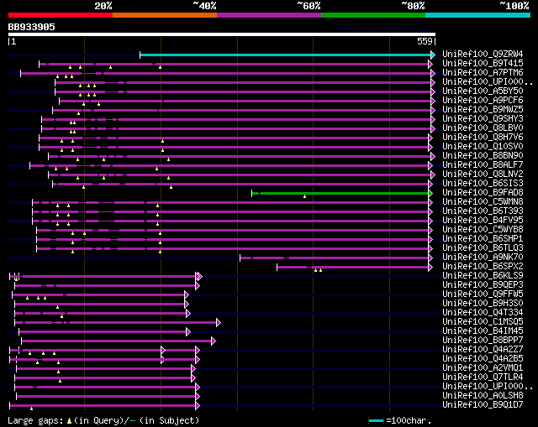
Task: Click the arrowhead ending the B8BPP7 alignment
Action: (x=214, y=341)
